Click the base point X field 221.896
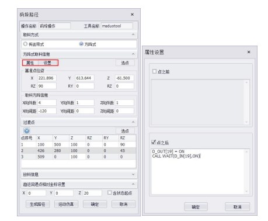The height and width of the screenshot is (221, 268). 47,78
